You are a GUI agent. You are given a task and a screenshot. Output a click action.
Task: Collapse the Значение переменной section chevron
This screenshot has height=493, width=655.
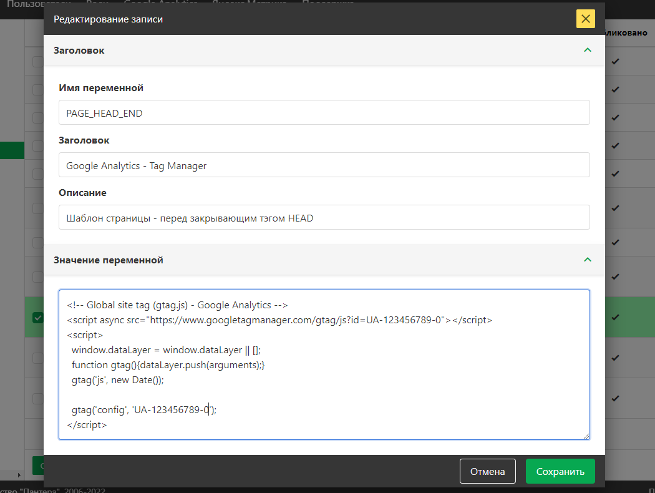(587, 260)
